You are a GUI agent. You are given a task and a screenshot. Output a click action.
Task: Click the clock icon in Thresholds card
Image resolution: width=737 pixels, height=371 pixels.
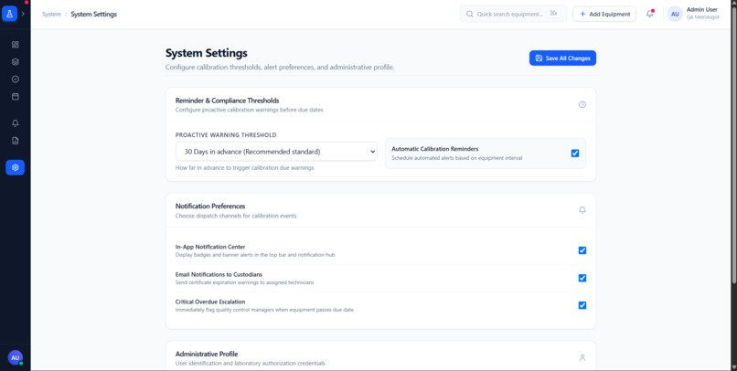pos(582,104)
